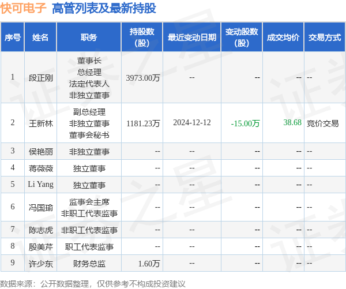Select the 财务总监 position cell
The image size is (346, 289).
89,263
